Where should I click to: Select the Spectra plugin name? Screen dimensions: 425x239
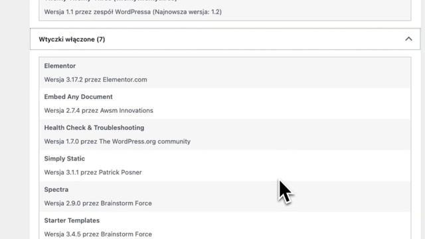(56, 189)
